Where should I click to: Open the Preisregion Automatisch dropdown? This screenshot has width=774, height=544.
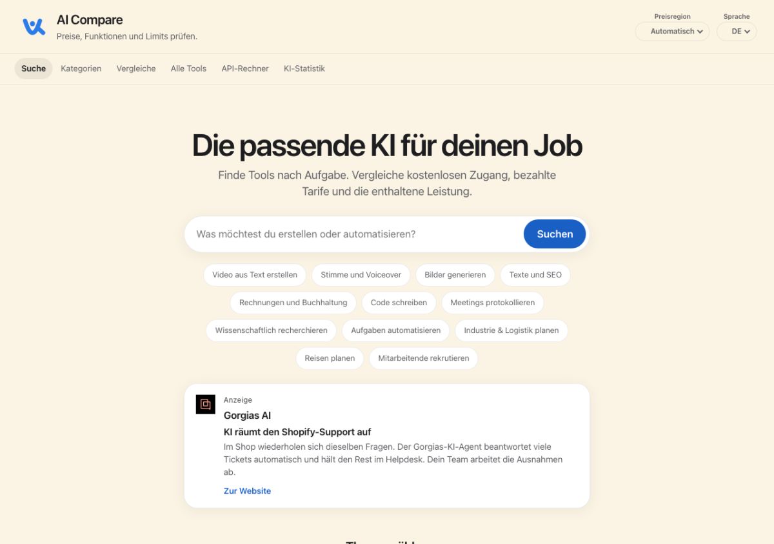[672, 32]
